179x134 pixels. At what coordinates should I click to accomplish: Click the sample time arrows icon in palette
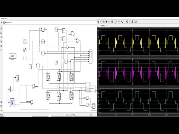point(1,37)
